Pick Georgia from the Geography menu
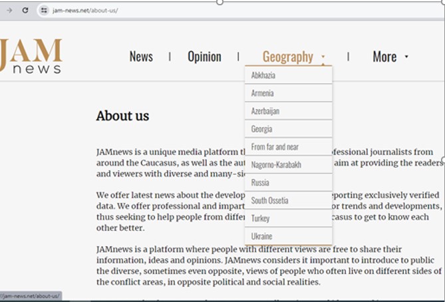The height and width of the screenshot is (302, 445). [x=261, y=129]
